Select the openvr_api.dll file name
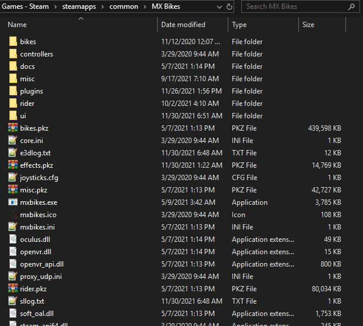This screenshot has height=326, width=363. point(42,264)
